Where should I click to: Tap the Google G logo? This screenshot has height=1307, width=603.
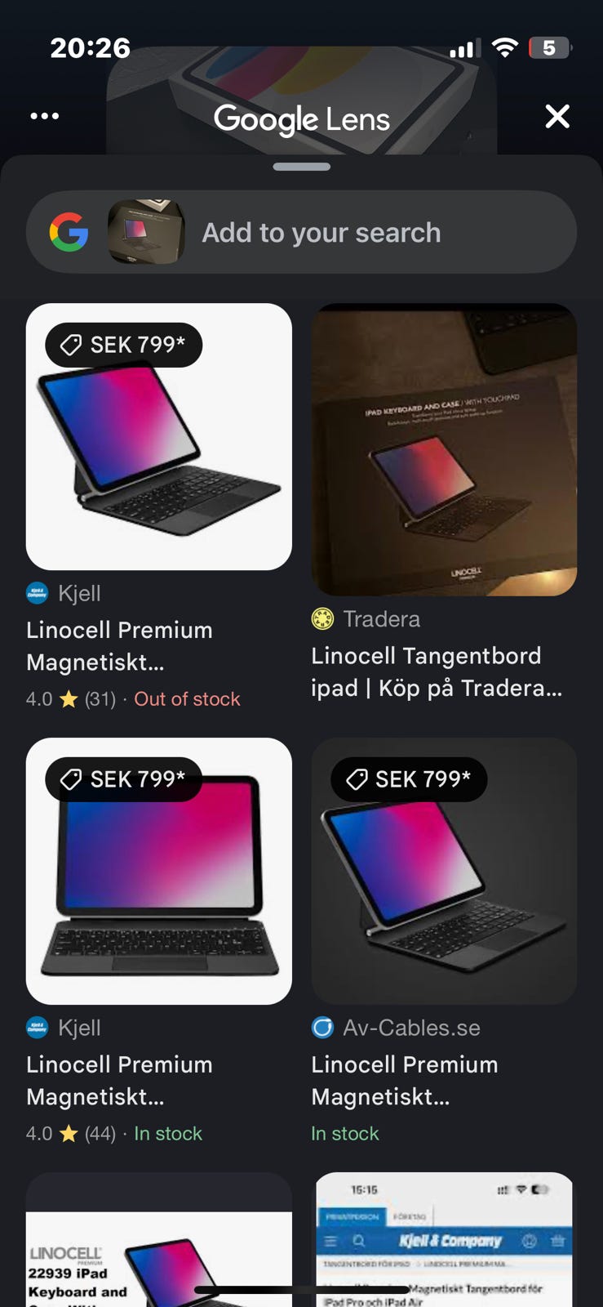point(69,233)
